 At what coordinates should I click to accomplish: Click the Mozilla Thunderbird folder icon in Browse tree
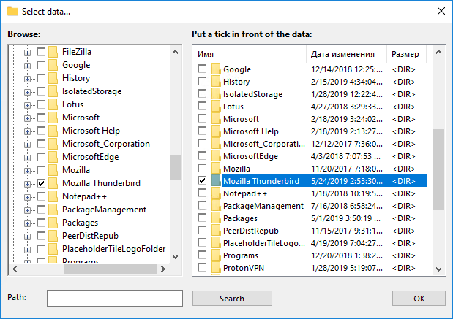53,183
